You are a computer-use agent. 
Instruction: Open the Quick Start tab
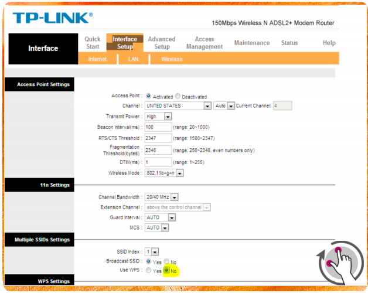[93, 43]
